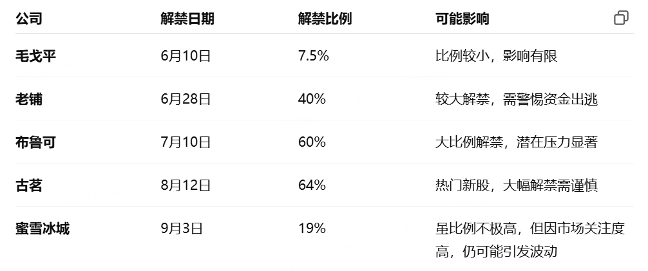Click the 布鲁可 company name cell
This screenshot has height=271, width=648.
[x=35, y=142]
